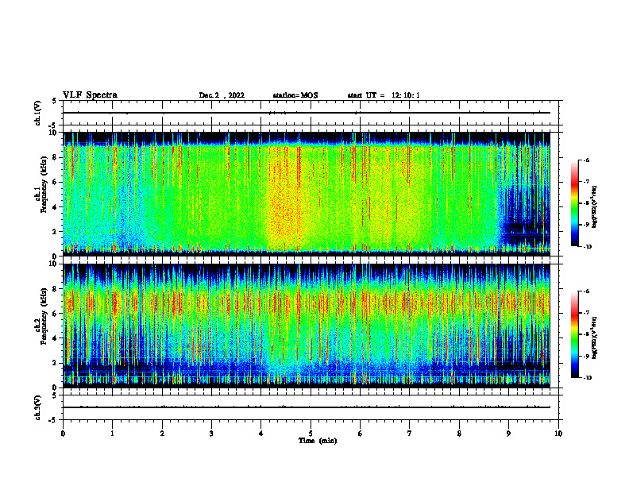629x486 pixels.
Task: Click the ch.1 spectrogram panel
Action: tap(307, 194)
